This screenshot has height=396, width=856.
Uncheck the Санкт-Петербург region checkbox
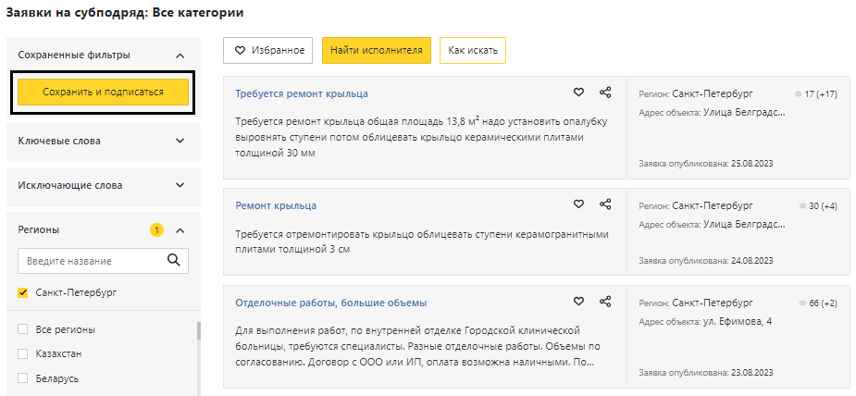point(23,293)
